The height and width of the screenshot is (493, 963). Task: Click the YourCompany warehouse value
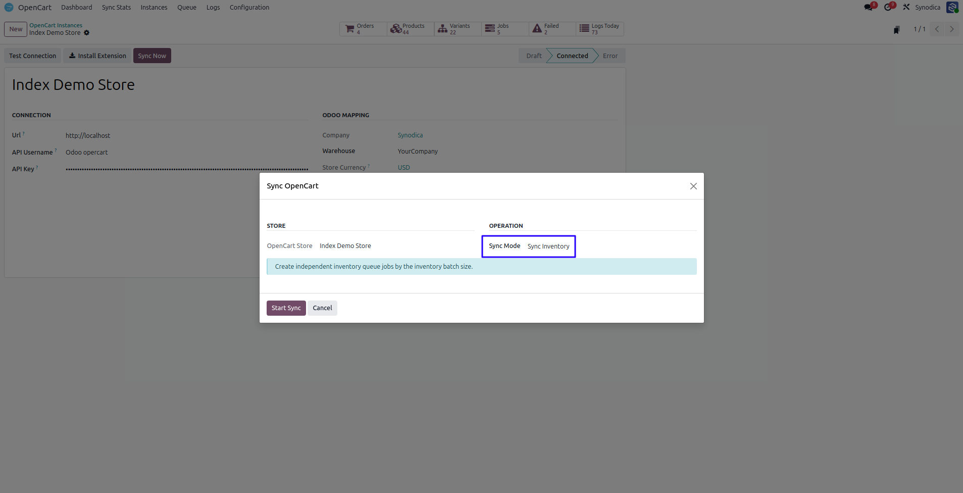tap(418, 152)
